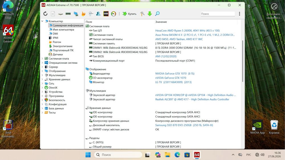The image size is (285, 160).
Task: Expand the Сервер tree node
Action: 42,67
